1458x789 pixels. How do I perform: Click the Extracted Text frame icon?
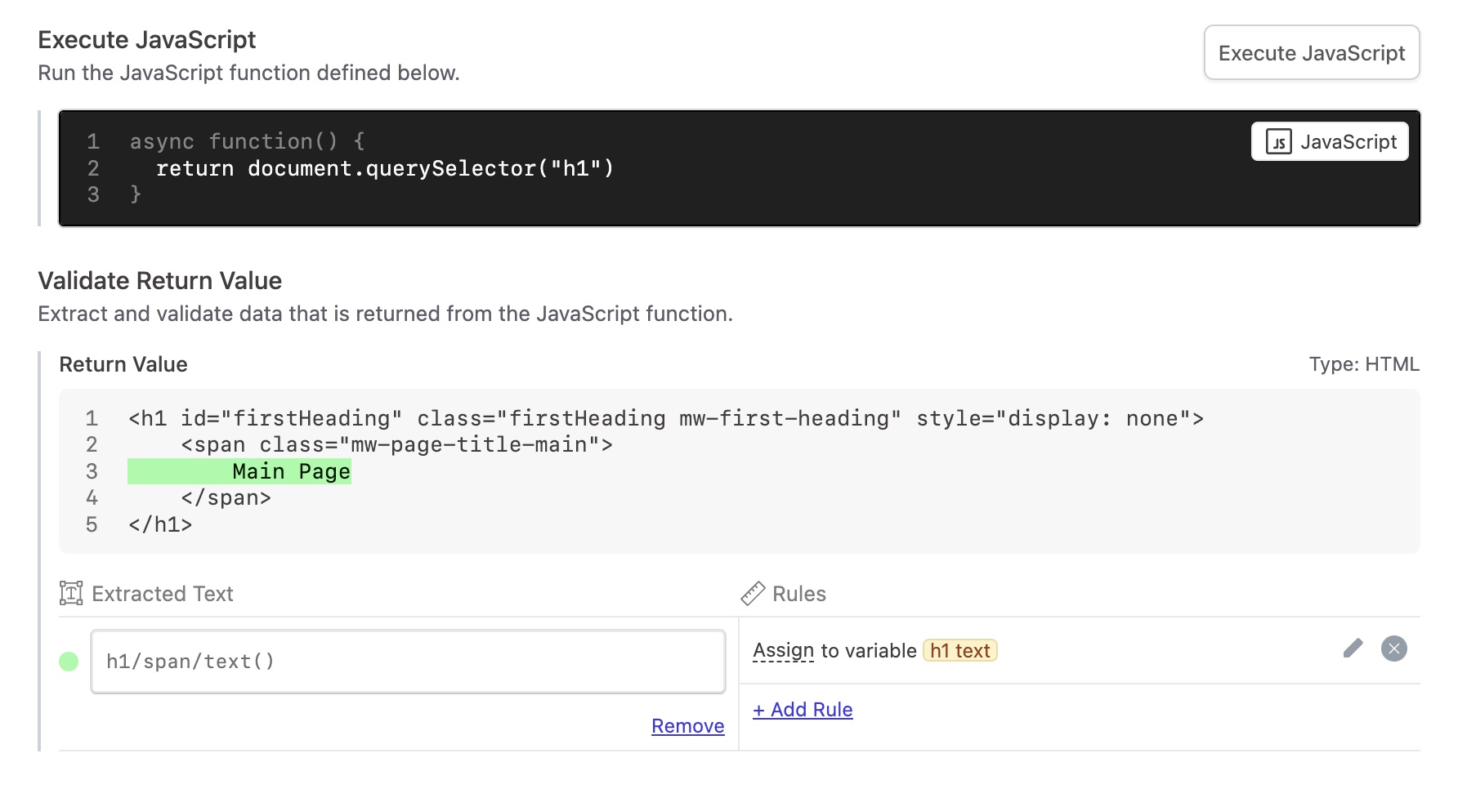click(x=71, y=594)
